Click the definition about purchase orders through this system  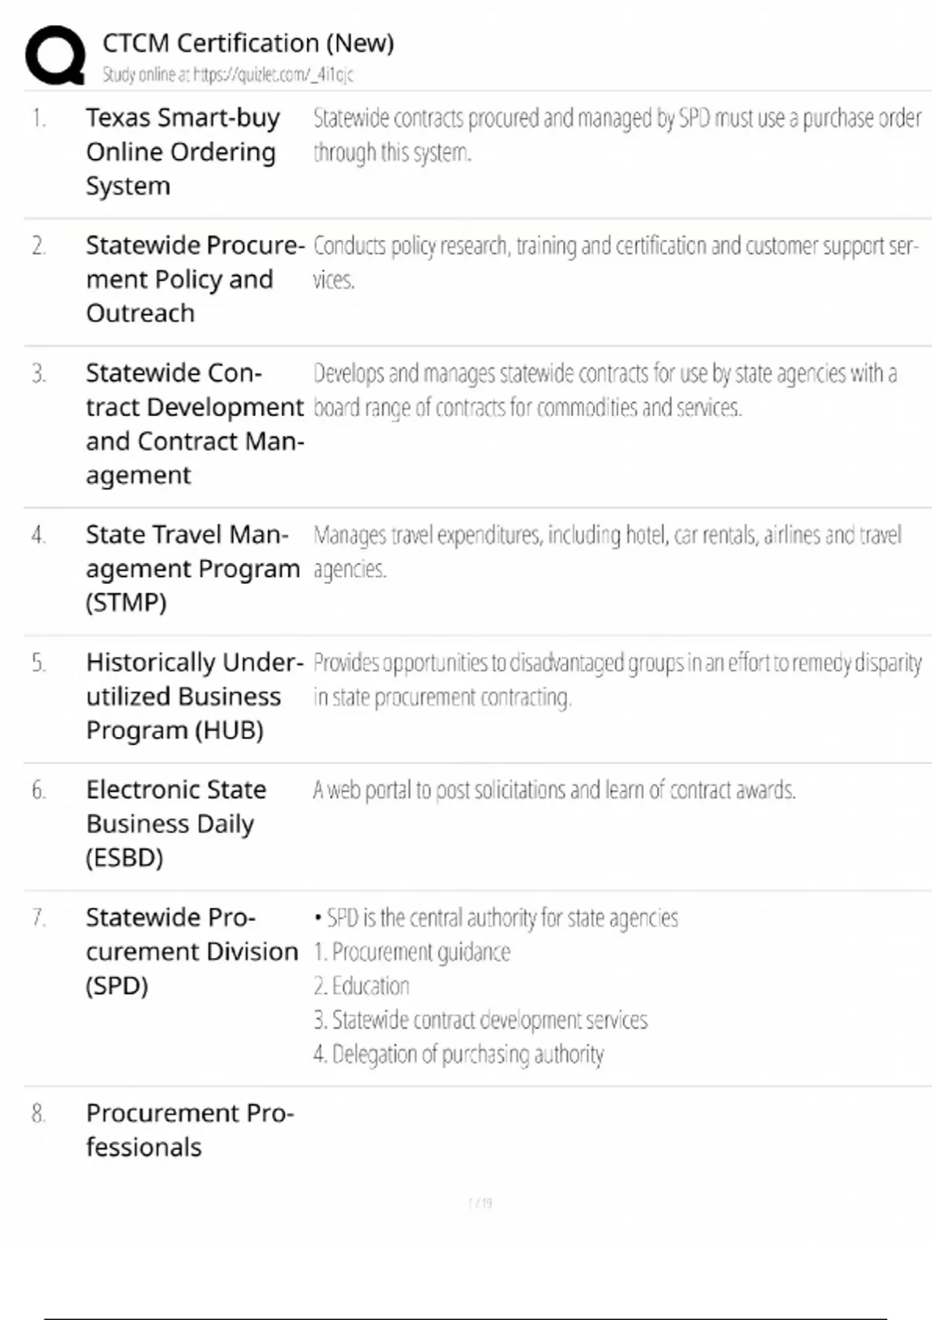(x=617, y=135)
